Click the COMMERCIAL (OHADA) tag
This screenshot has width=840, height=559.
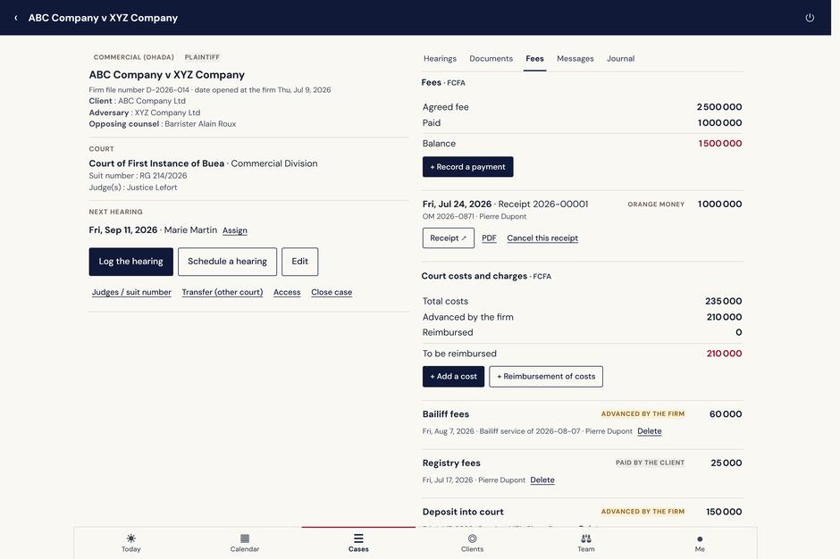[x=134, y=57]
